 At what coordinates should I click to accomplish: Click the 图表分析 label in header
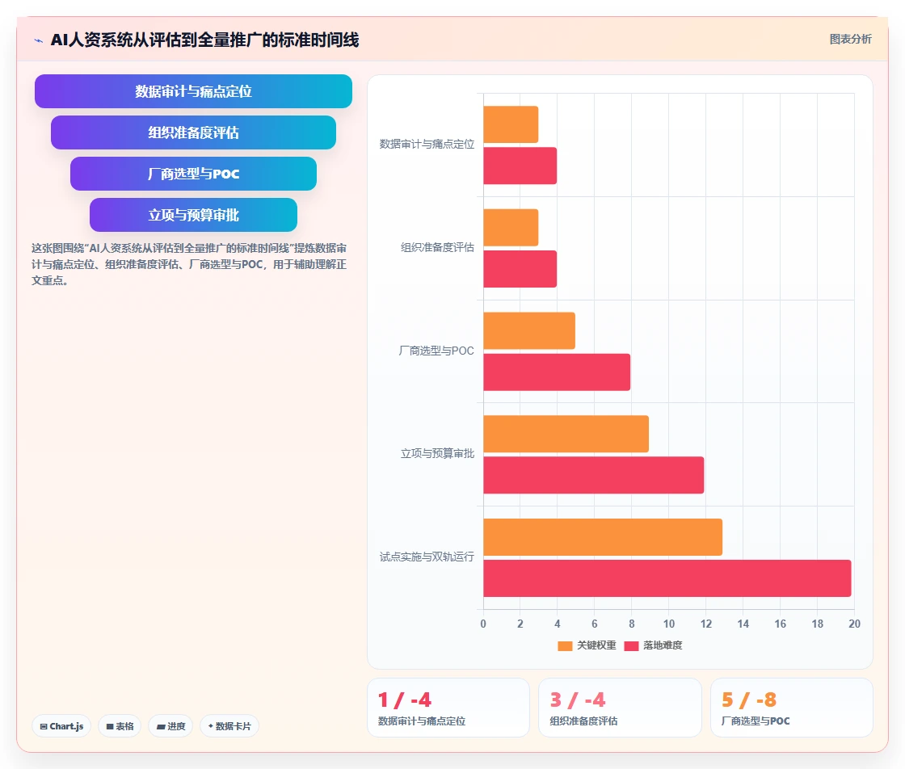(850, 40)
